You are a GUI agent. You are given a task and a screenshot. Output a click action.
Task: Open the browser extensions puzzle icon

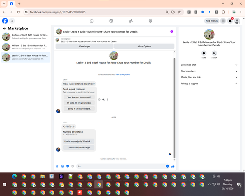223,12
